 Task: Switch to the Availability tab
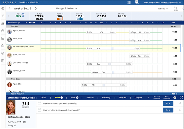[106, 97]
